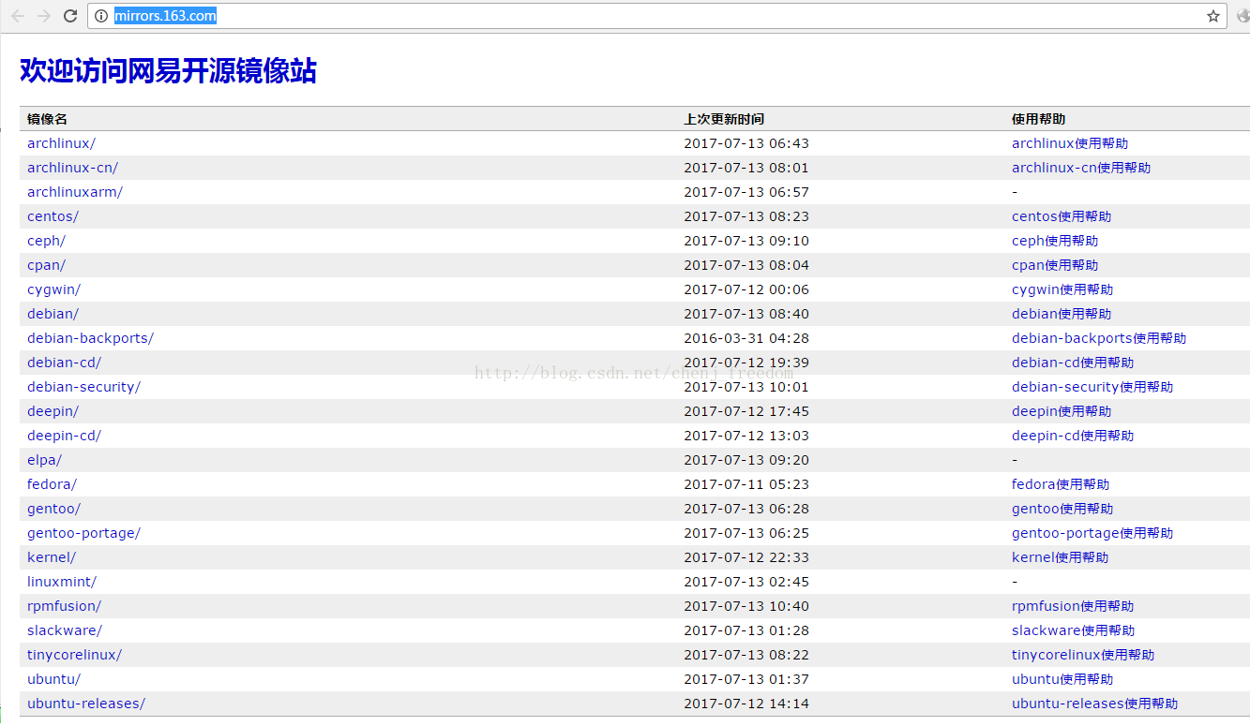Open site info icon in address bar

tap(101, 16)
